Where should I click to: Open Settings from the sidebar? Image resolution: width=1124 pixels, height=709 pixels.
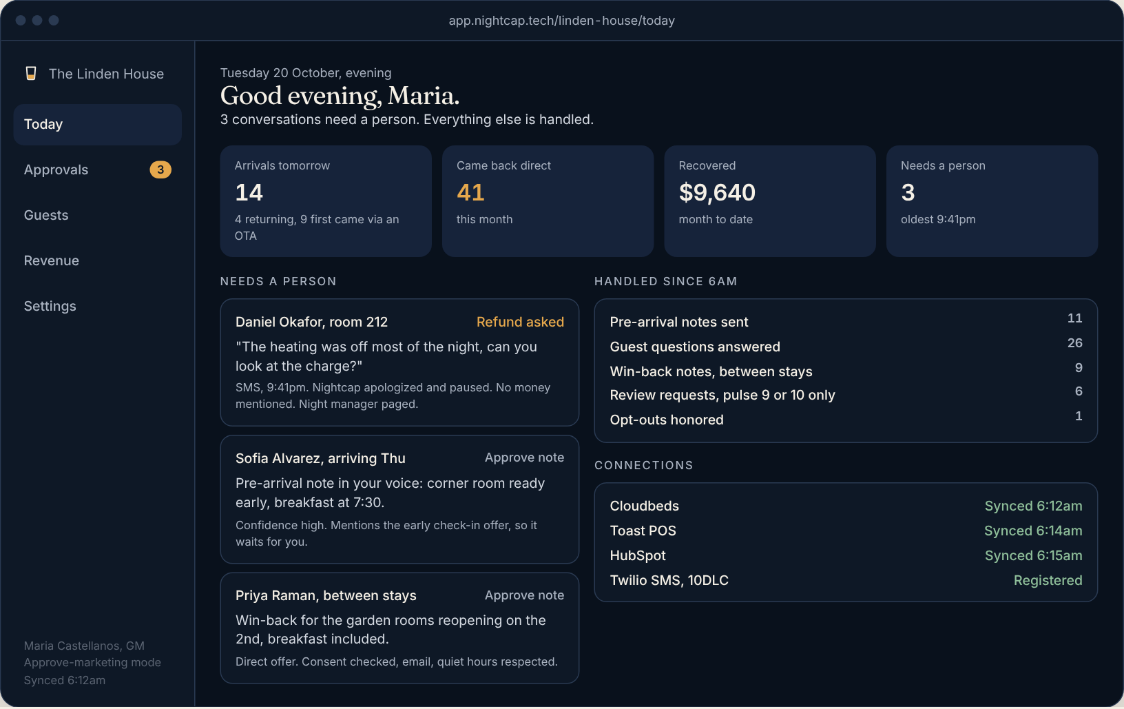[97, 307]
